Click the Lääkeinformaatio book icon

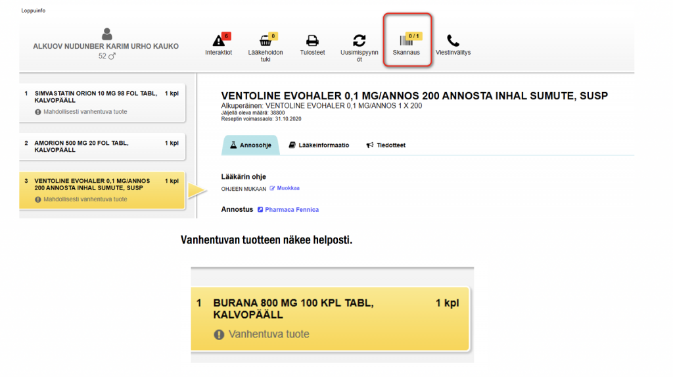pyautogui.click(x=292, y=145)
